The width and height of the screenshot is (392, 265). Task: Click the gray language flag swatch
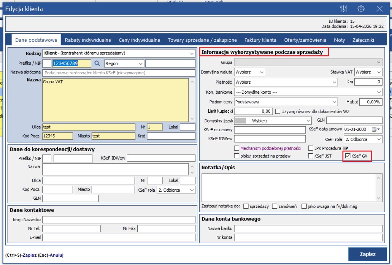click(x=241, y=121)
